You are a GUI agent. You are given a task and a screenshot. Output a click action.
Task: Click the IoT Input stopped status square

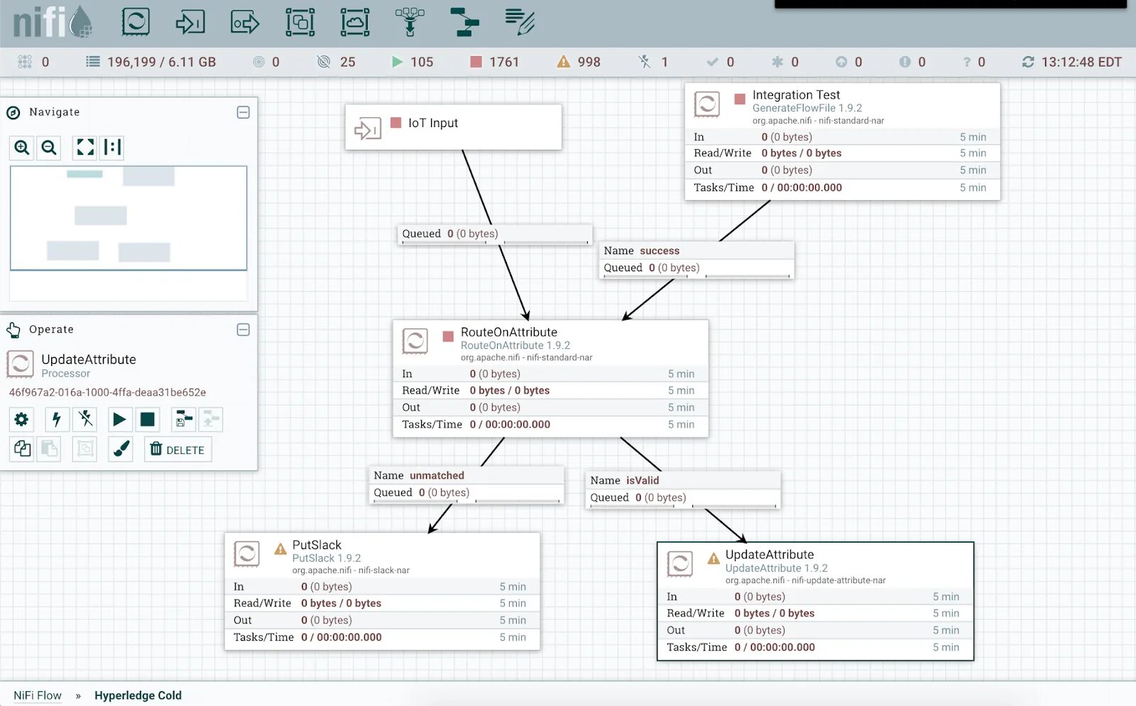tap(396, 122)
